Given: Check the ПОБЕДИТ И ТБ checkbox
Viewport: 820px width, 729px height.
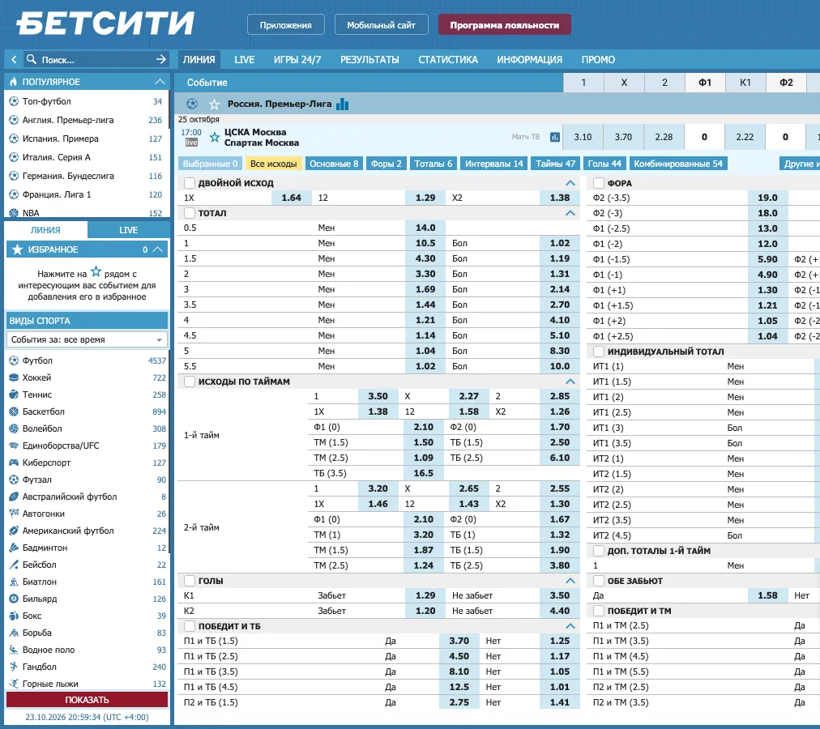Looking at the screenshot, I should click(190, 626).
